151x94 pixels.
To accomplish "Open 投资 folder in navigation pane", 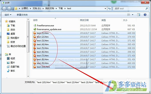I will pyautogui.click(x=13, y=42).
